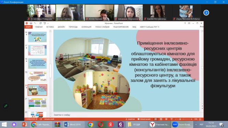The image size is (228, 128).
Task: Undo last action in Quick Access Toolbar
Action: click(35, 23)
